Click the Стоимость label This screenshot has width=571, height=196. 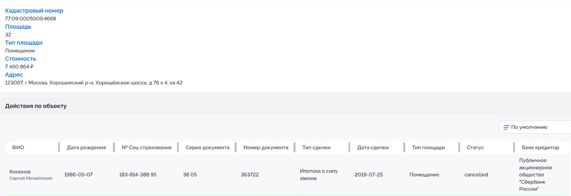pos(20,59)
